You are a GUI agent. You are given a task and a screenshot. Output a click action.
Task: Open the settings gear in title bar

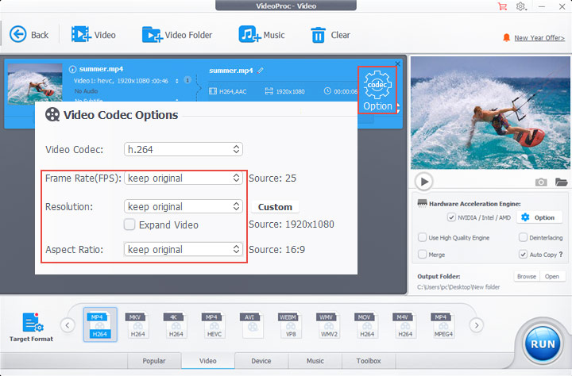coord(520,6)
